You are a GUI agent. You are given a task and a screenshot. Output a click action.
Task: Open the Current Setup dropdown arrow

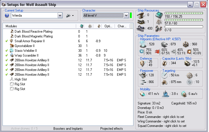[60, 15]
